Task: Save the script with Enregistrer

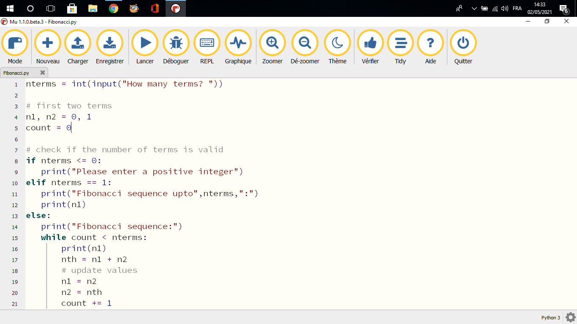Action: click(x=110, y=43)
